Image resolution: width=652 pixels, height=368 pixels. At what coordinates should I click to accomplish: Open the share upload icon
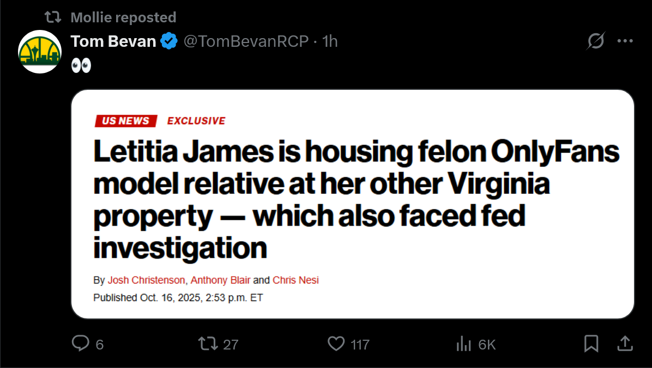pos(625,344)
